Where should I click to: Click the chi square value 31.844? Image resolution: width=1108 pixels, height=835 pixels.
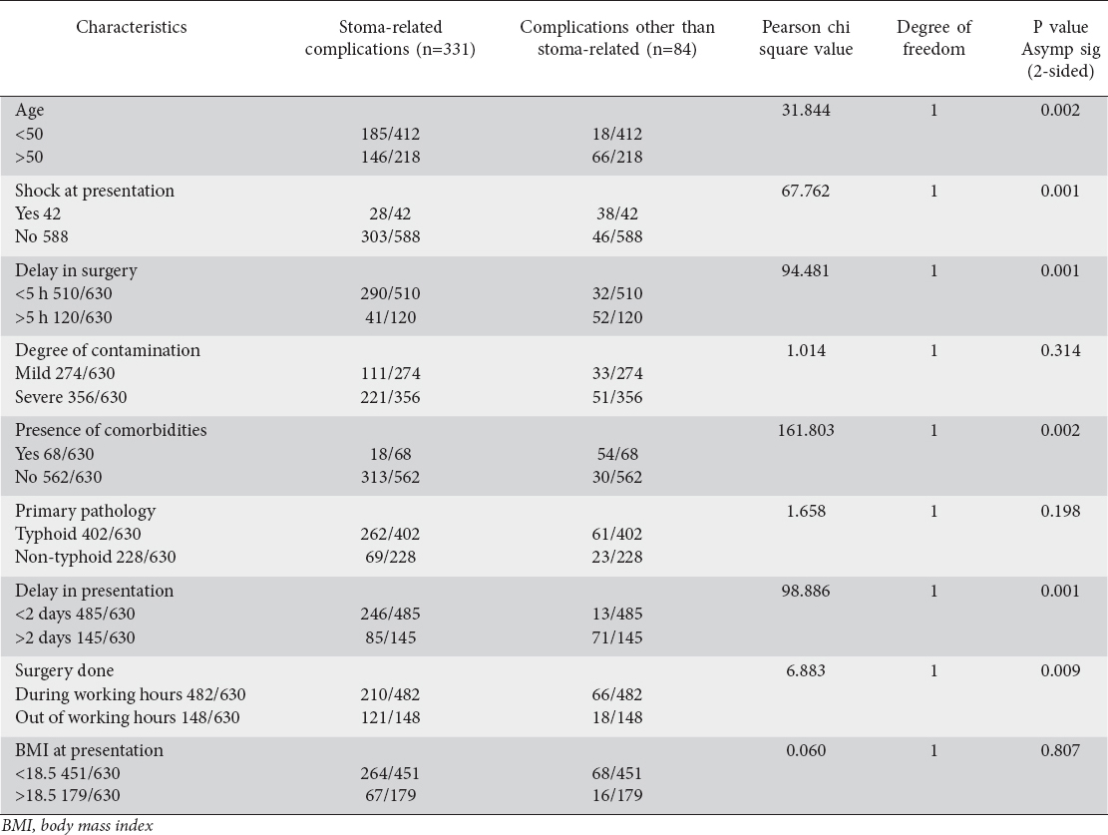[807, 111]
